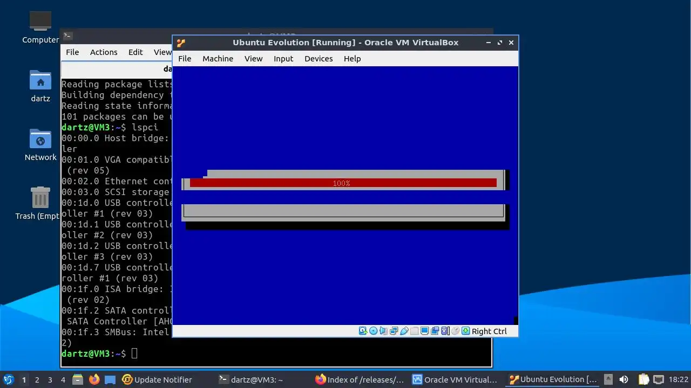Viewport: 691px width, 388px height.
Task: Click the empty gray bar below the progress bar
Action: (343, 211)
